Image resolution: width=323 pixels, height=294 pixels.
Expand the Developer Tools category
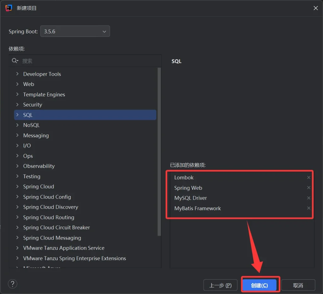(x=17, y=74)
